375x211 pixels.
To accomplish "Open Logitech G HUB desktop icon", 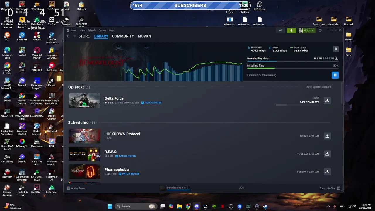I will tap(22, 190).
